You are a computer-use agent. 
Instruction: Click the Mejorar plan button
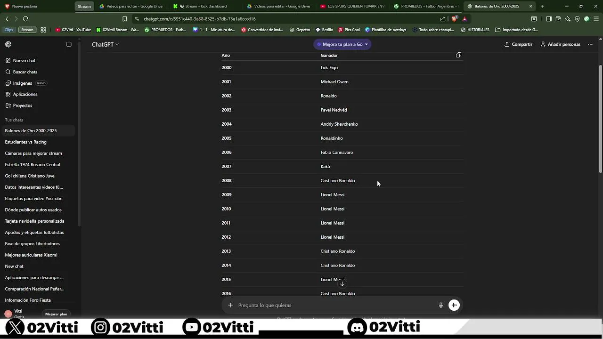point(56,314)
